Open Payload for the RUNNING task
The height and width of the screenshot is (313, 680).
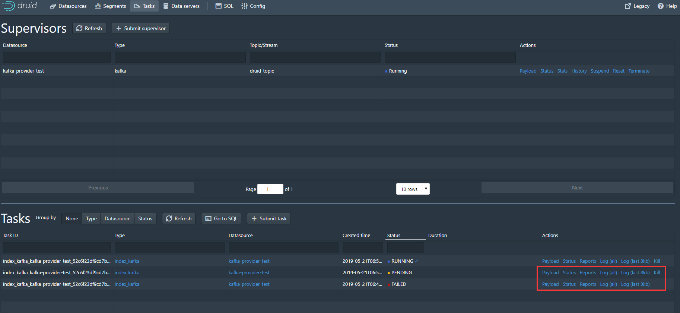[550, 261]
